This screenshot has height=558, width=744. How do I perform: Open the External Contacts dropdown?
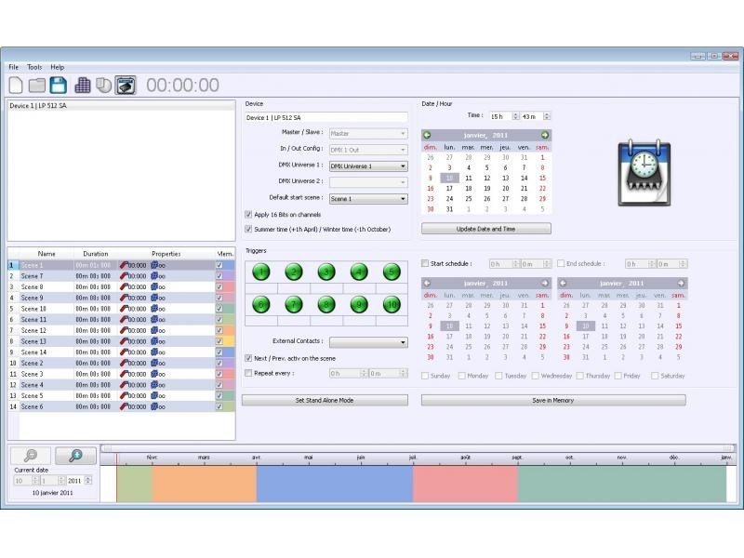click(x=368, y=342)
